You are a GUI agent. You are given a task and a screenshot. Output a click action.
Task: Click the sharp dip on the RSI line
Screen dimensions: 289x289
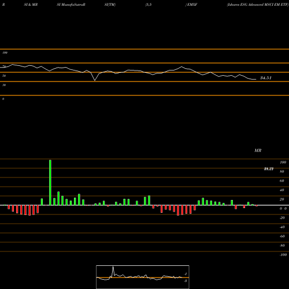(95, 80)
